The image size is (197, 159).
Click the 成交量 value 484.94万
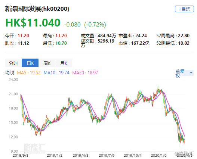point(107,36)
